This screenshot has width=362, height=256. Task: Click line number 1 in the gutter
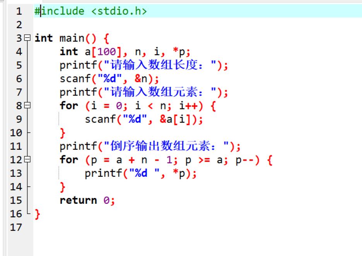tap(19, 11)
